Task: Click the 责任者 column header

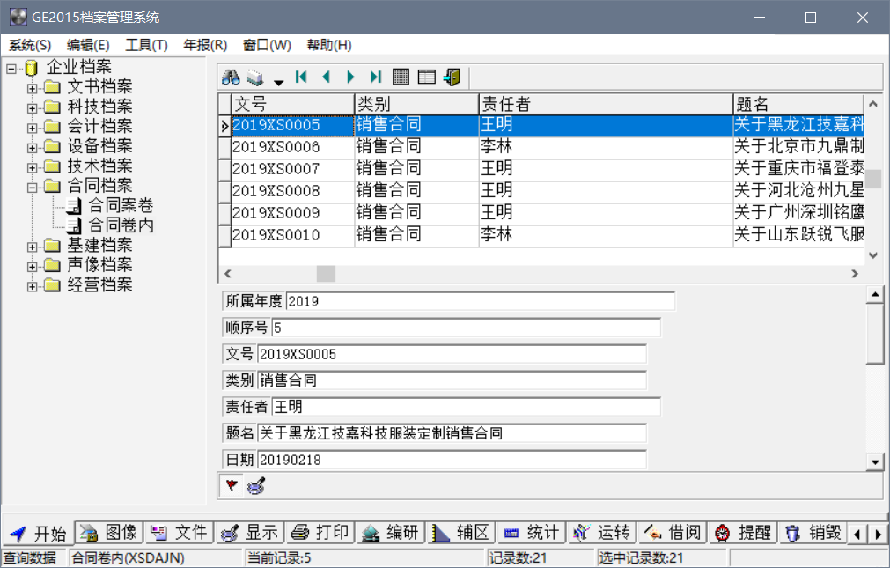Action: [606, 104]
